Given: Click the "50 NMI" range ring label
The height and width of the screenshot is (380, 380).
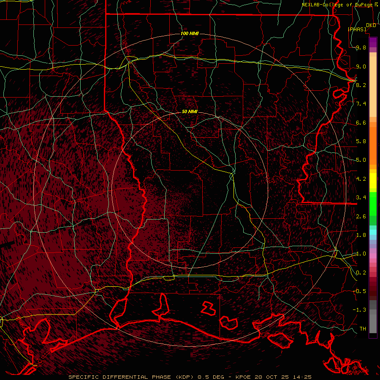Looking at the screenshot, I should pyautogui.click(x=190, y=111).
